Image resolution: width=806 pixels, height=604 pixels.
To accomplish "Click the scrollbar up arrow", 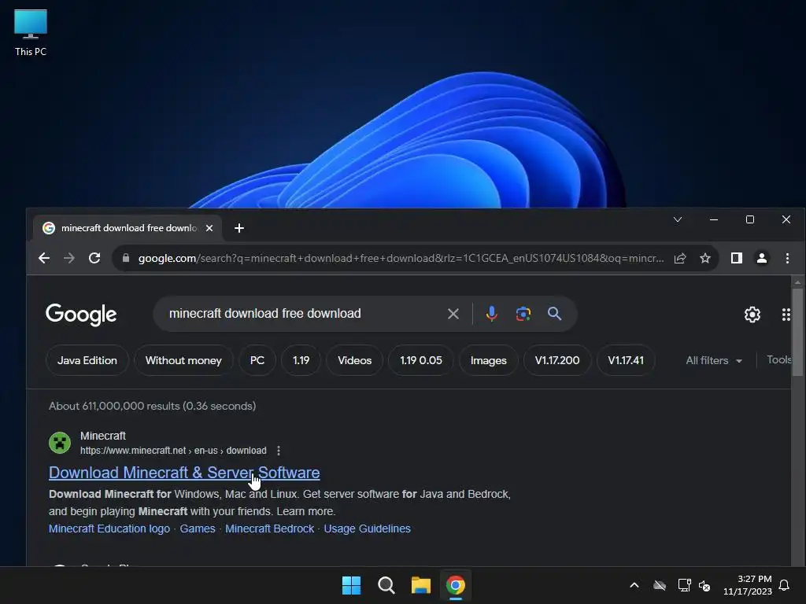I will pyautogui.click(x=797, y=282).
